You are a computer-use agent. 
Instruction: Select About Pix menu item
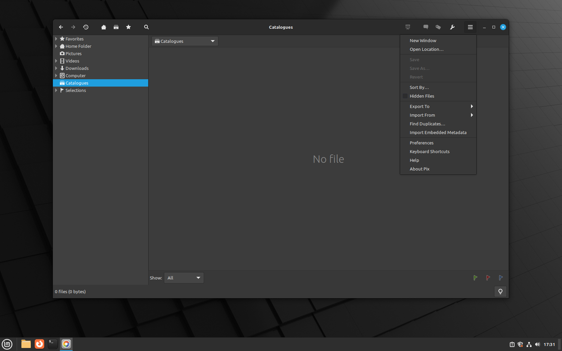coord(438,169)
